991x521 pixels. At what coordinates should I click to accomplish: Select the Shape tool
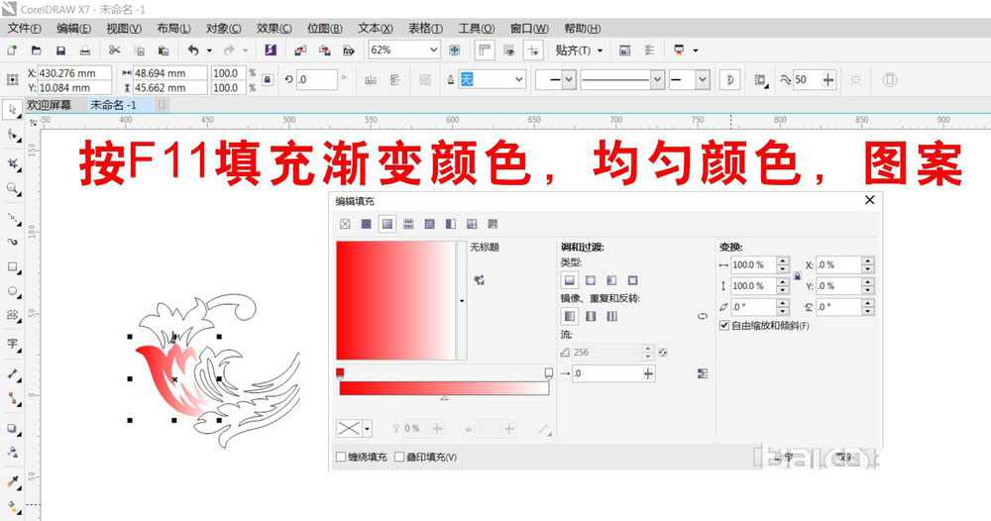click(12, 135)
